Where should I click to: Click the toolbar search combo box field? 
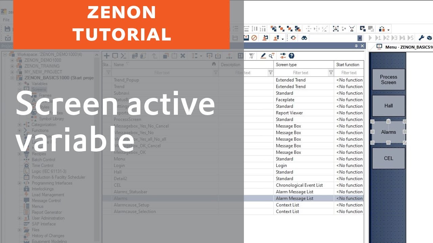tap(333, 38)
